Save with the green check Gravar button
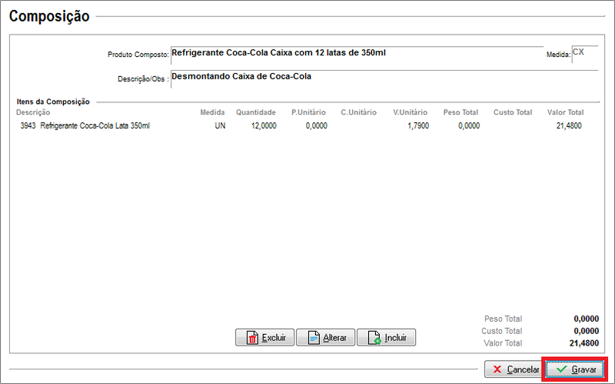 [x=577, y=369]
